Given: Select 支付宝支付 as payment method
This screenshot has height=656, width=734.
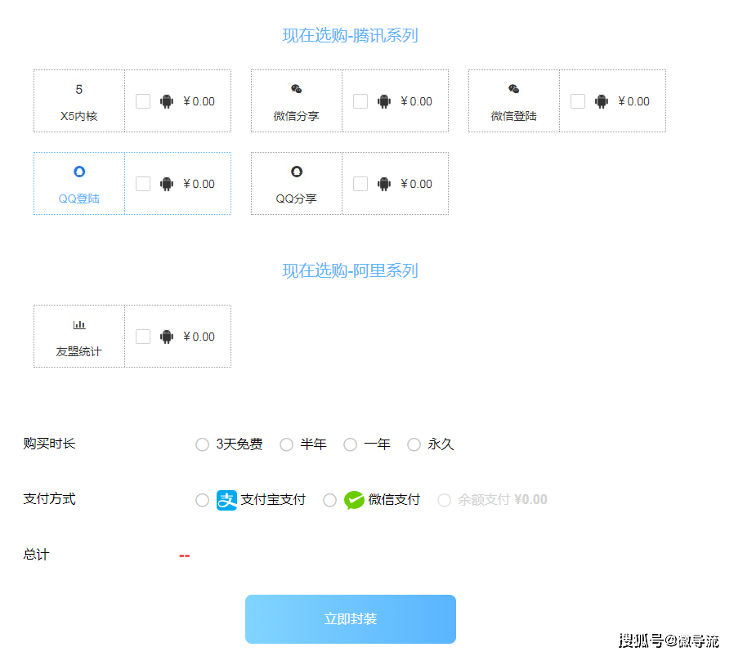Looking at the screenshot, I should pyautogui.click(x=202, y=499).
